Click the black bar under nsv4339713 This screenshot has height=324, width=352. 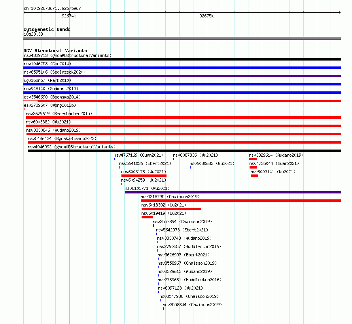[182, 59]
